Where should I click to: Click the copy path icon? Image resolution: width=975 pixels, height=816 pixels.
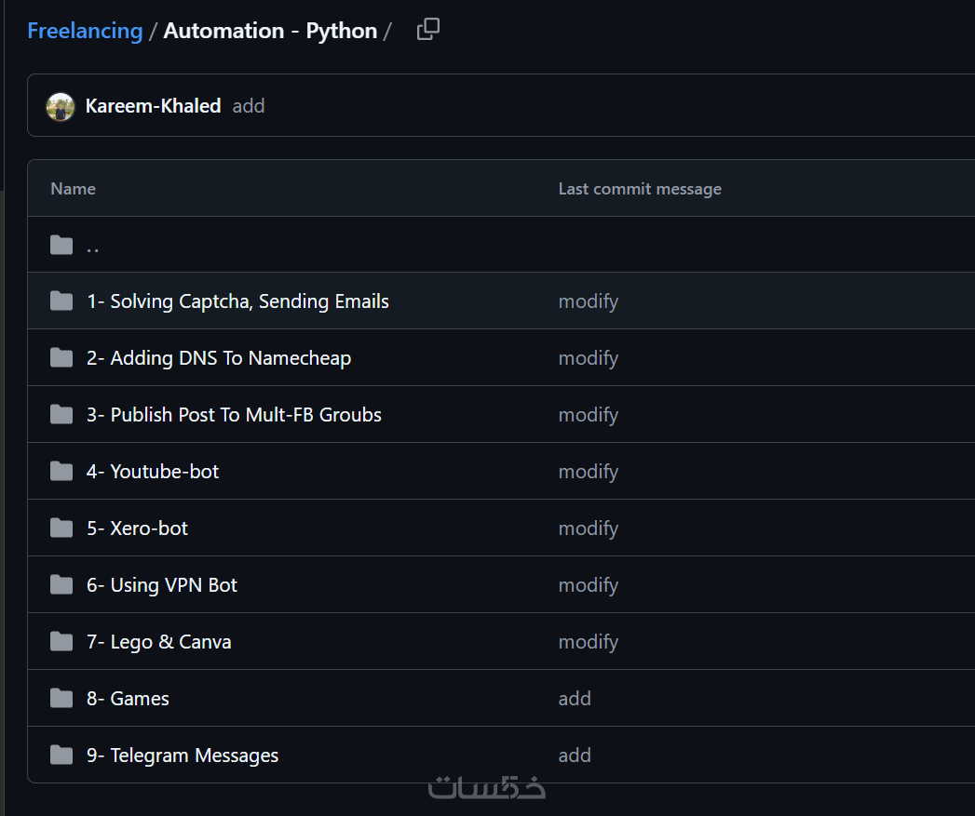pyautogui.click(x=427, y=30)
